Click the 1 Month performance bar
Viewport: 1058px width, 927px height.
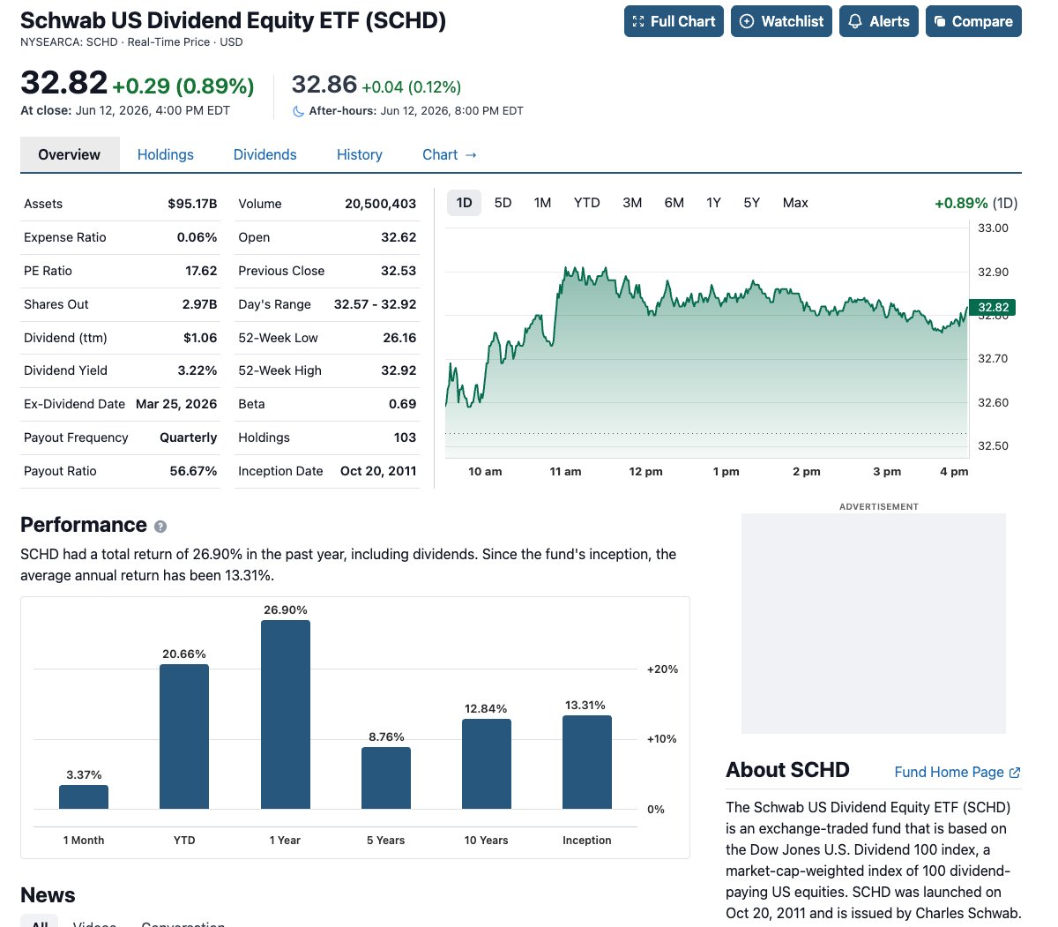point(84,797)
